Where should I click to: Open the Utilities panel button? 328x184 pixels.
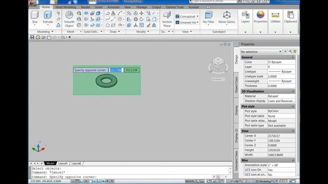coord(275,17)
